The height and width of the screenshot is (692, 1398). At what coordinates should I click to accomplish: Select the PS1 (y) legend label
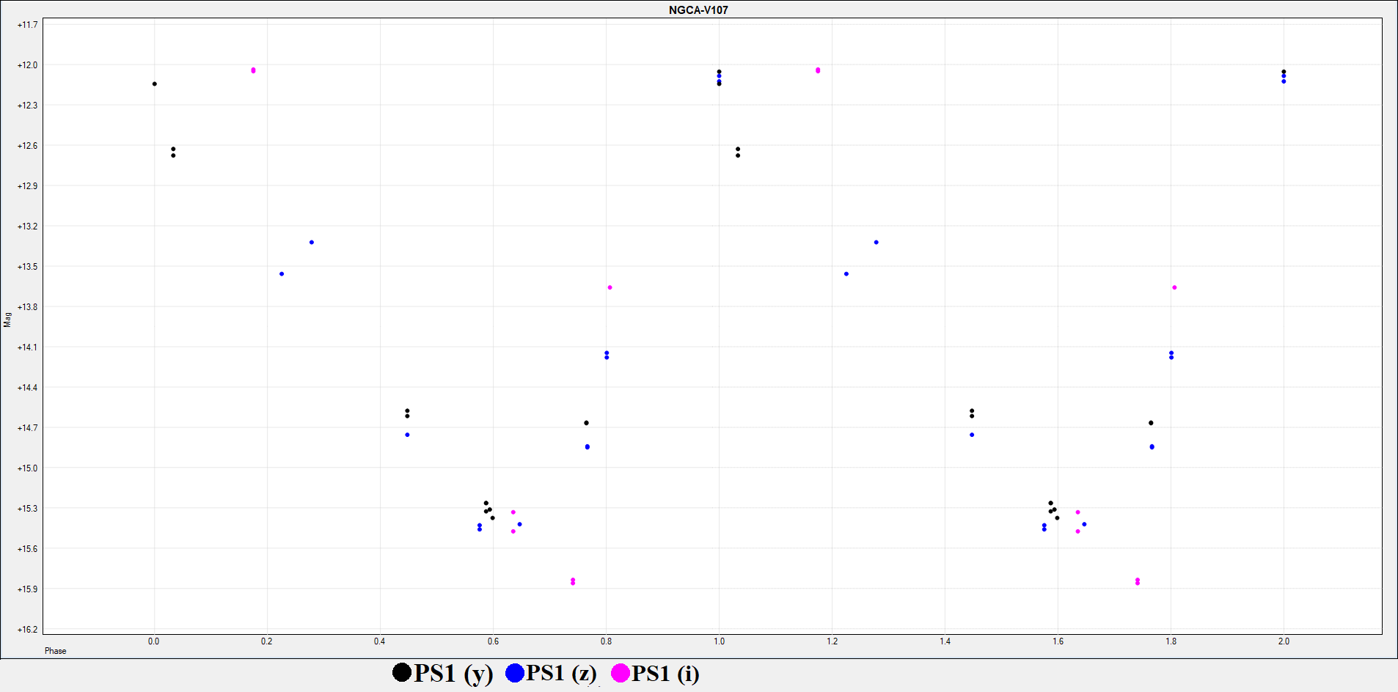453,673
